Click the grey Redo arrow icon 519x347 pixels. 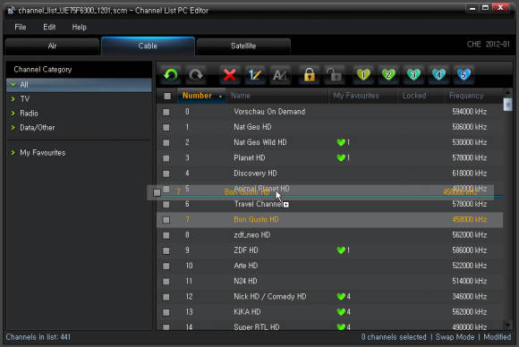coord(196,75)
